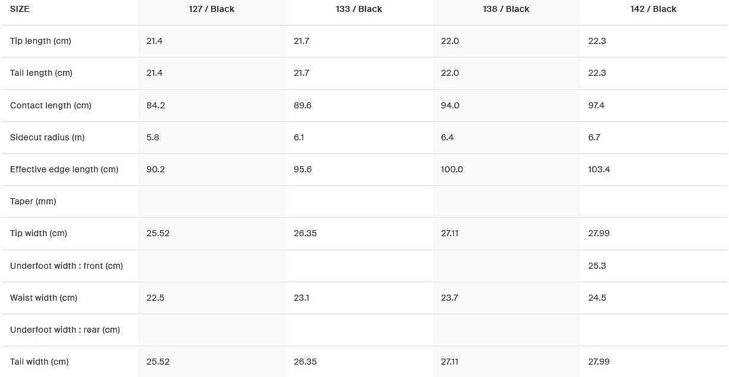Image resolution: width=729 pixels, height=377 pixels.
Task: Select the 142 / Black size header
Action: point(653,9)
